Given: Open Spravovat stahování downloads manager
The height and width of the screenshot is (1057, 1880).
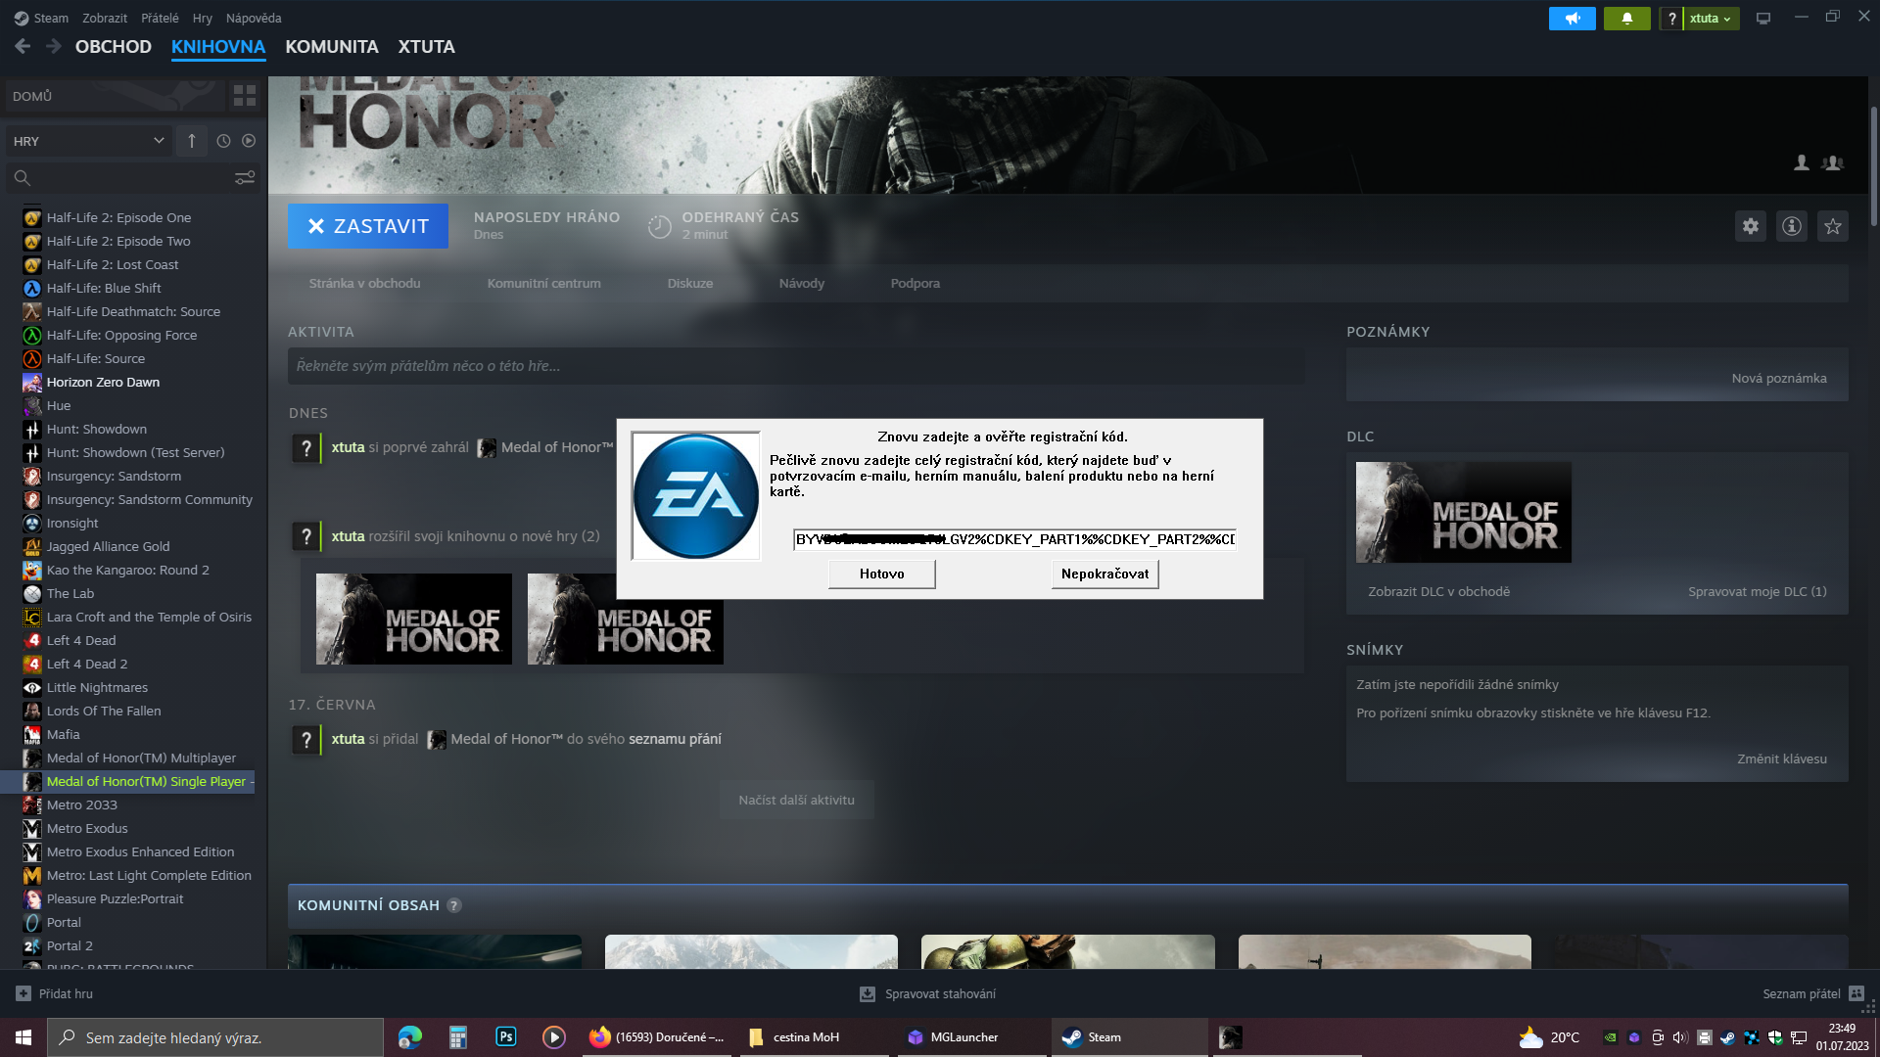Looking at the screenshot, I should coord(928,993).
